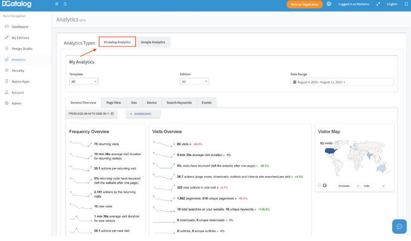Click the lock icon in top bar
This screenshot has width=411, height=241.
click(65, 4)
